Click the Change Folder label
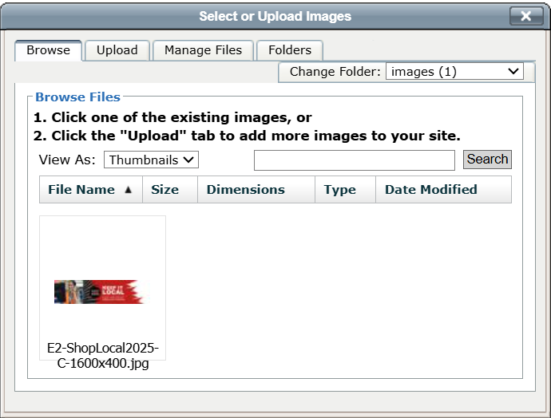The width and height of the screenshot is (551, 418). pyautogui.click(x=335, y=72)
